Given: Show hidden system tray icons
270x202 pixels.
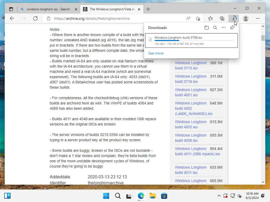Looking at the screenshot, I should [x=219, y=196].
